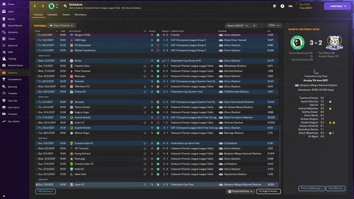The height and width of the screenshot is (199, 354).
Task: Open the Club Info shield icon
Action: 4,101
